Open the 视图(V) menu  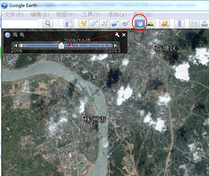point(66,14)
